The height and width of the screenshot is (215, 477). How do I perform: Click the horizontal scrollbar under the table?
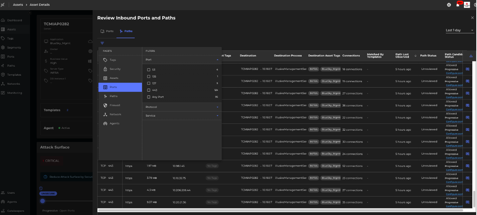click(280, 210)
